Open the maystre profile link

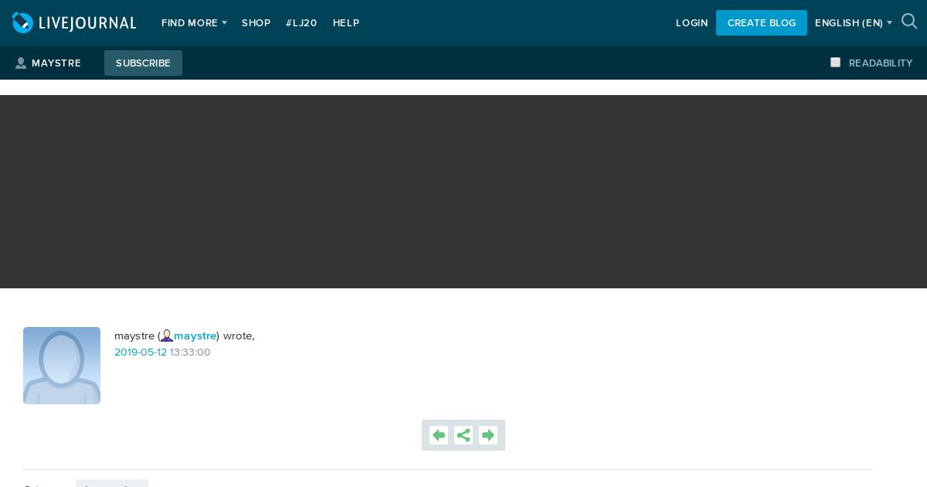click(x=195, y=335)
